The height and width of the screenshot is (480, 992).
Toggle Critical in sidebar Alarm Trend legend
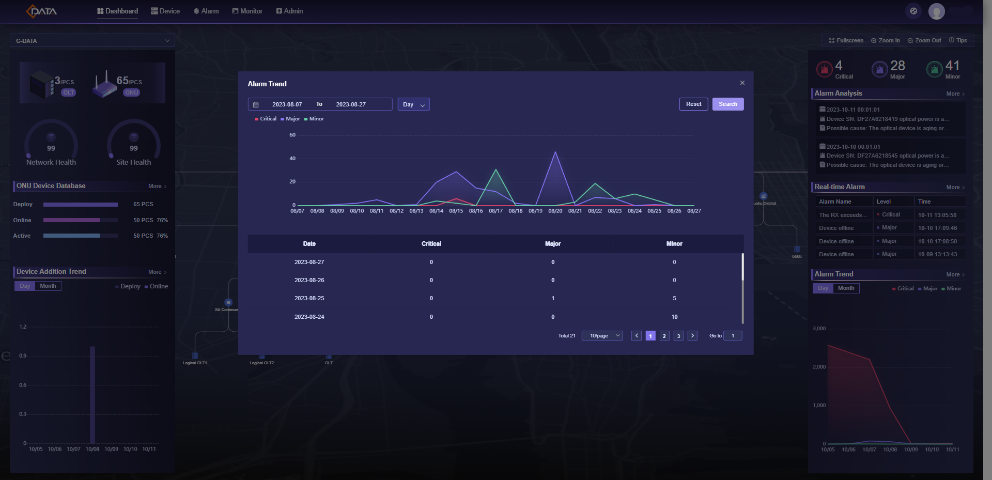coord(903,288)
